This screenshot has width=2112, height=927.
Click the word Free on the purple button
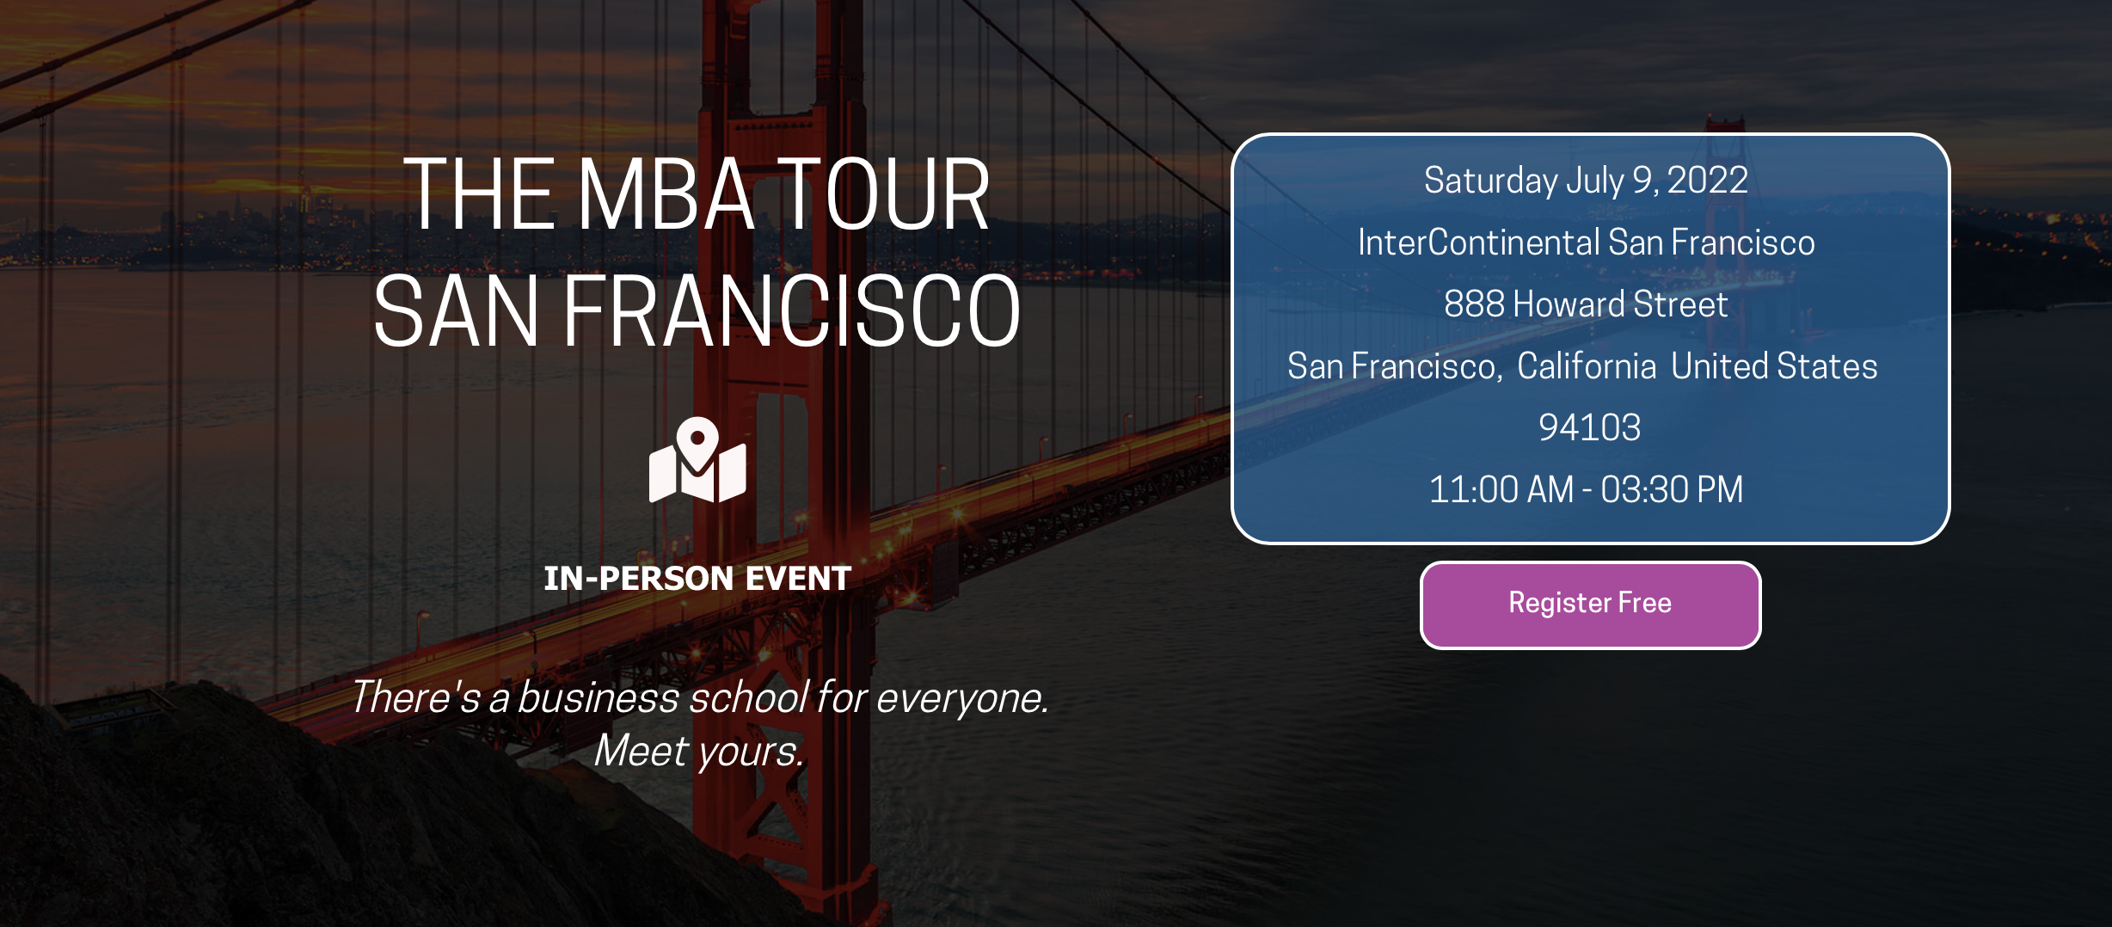(1644, 603)
